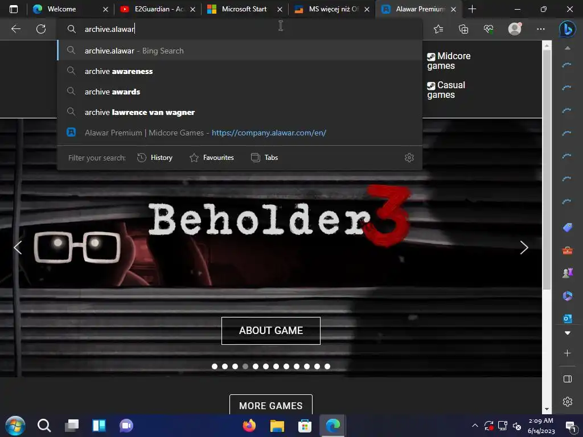Close the E2Guardian tab
The image size is (583, 437).
[192, 9]
